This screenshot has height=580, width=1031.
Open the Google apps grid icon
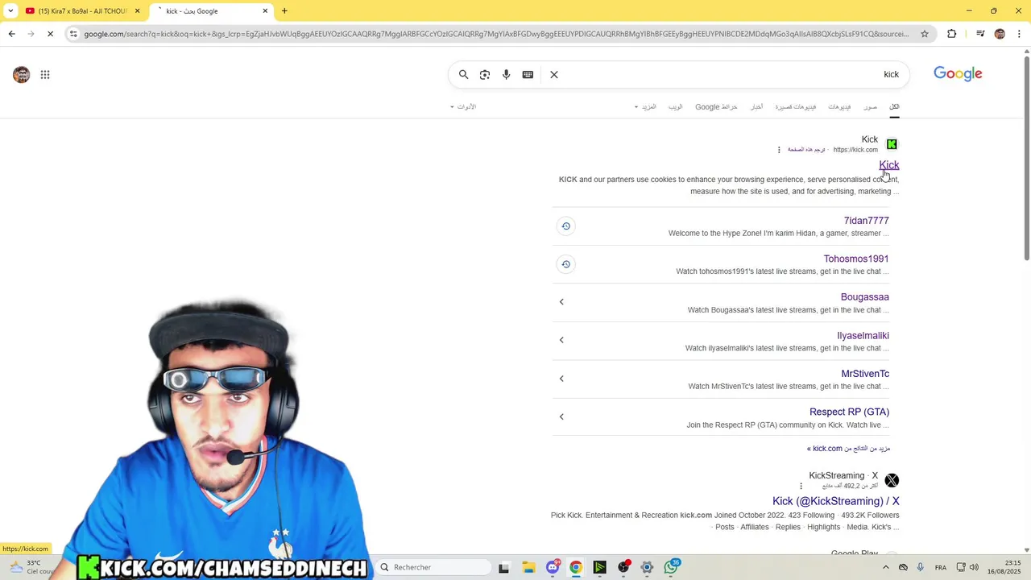coord(45,75)
